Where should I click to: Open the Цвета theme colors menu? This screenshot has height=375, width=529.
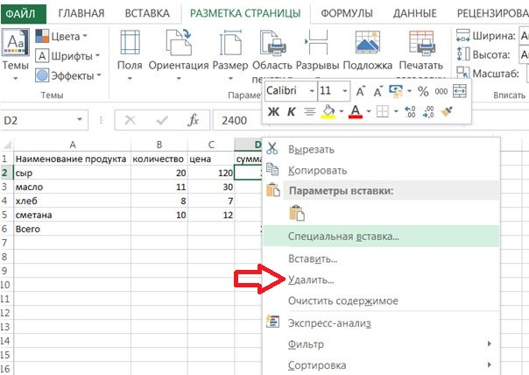[61, 36]
